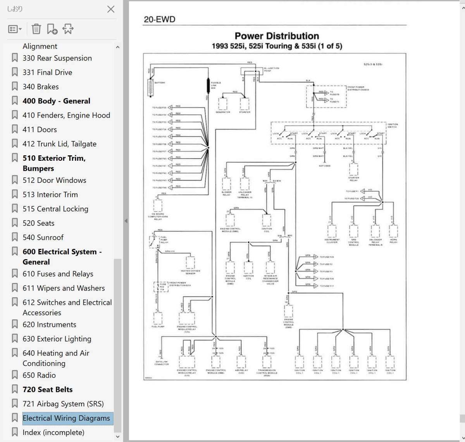465x442 pixels.
Task: Select the 720 Seat Belts bookmark
Action: (47, 390)
